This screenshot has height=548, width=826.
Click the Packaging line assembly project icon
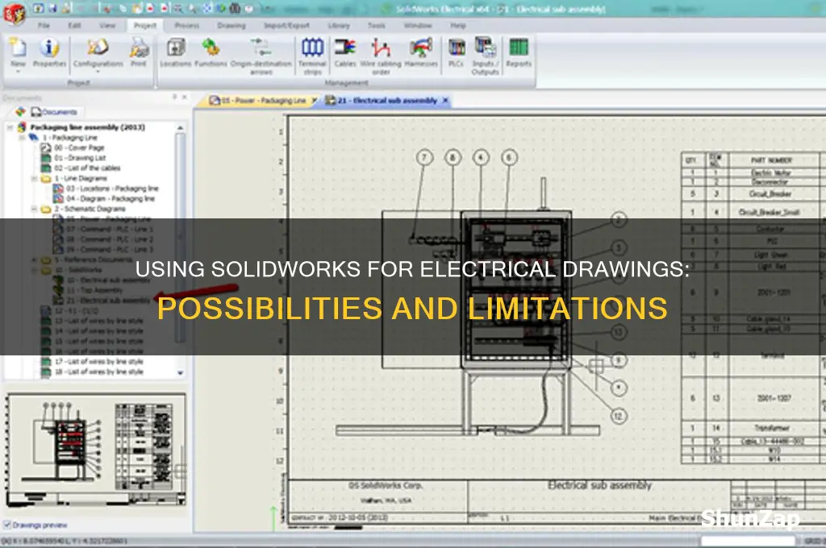tap(22, 127)
